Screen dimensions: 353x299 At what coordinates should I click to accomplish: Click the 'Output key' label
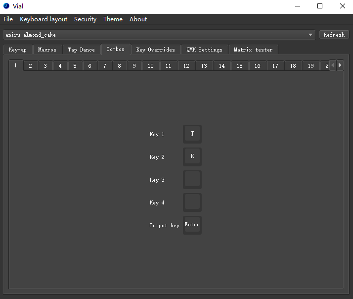coord(164,226)
